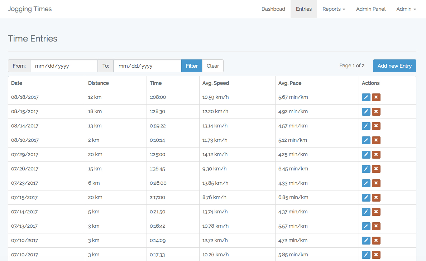Screen dimensions: 426x261
Task: Select the 8.76 km/h speed cell
Action: pyautogui.click(x=237, y=197)
